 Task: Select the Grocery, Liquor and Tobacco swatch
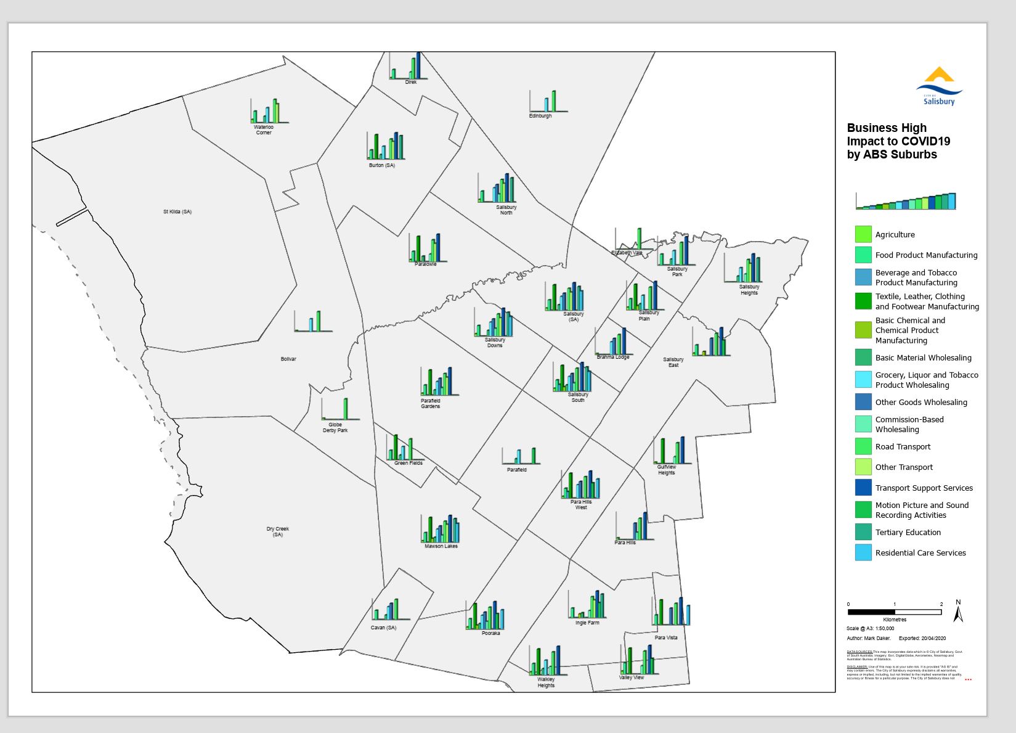[x=863, y=379]
